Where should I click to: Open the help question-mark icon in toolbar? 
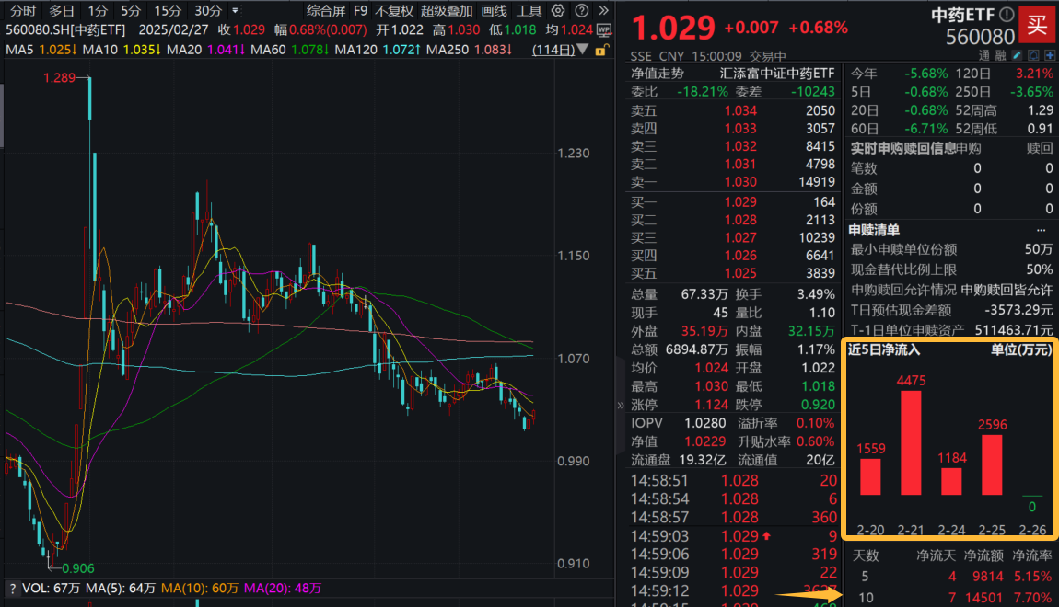(x=579, y=11)
